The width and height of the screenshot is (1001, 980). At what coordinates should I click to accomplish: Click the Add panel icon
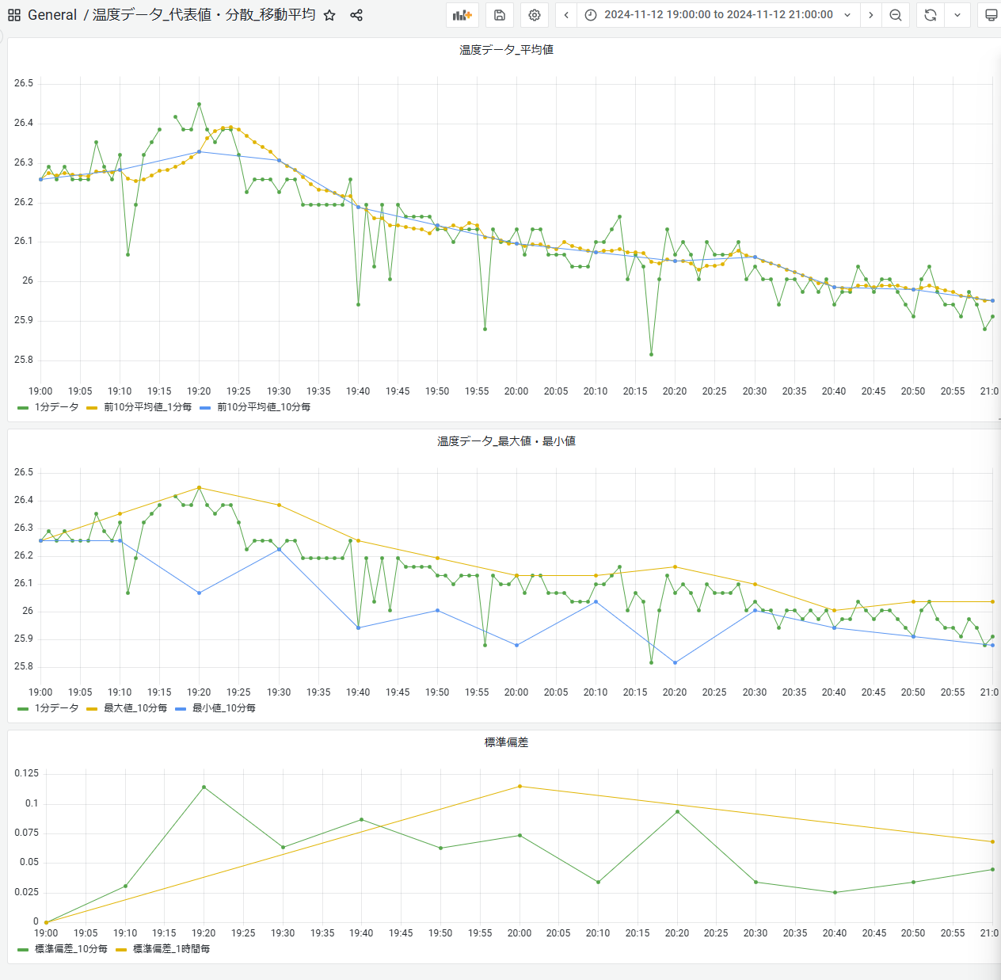coord(462,15)
